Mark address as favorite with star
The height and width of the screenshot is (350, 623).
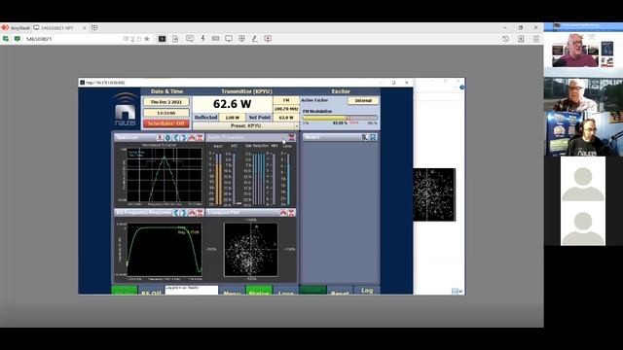pos(147,39)
